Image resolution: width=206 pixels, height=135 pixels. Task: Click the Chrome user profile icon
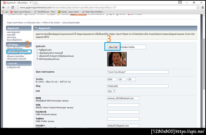tap(180, 2)
